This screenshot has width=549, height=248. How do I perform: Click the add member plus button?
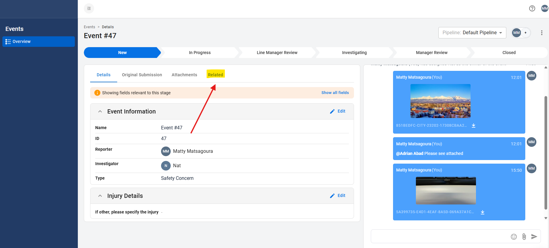(x=526, y=33)
